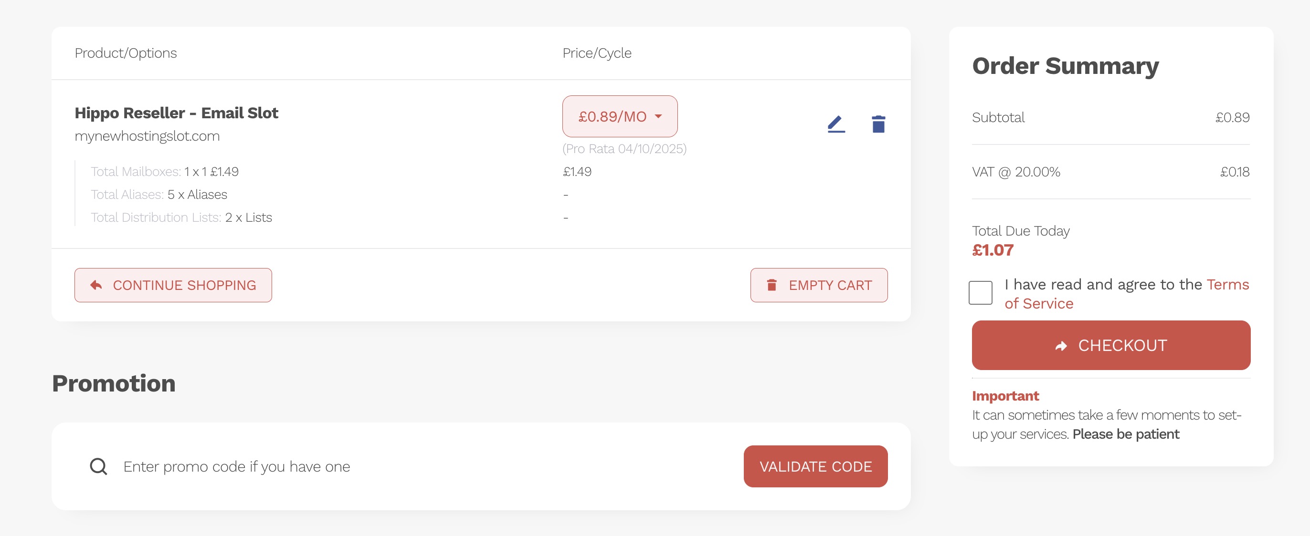Click the Total Due Today £1.07 amount
The width and height of the screenshot is (1310, 536).
(x=993, y=250)
